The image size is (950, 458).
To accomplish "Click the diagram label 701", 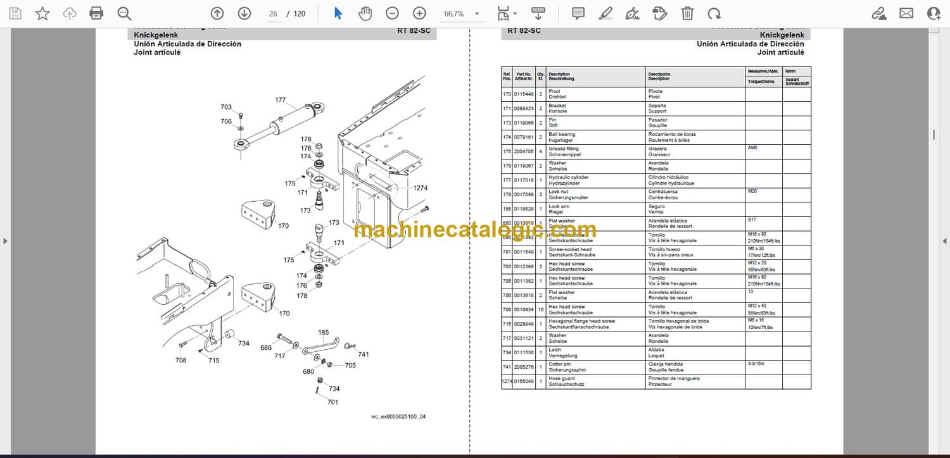I will 332,402.
